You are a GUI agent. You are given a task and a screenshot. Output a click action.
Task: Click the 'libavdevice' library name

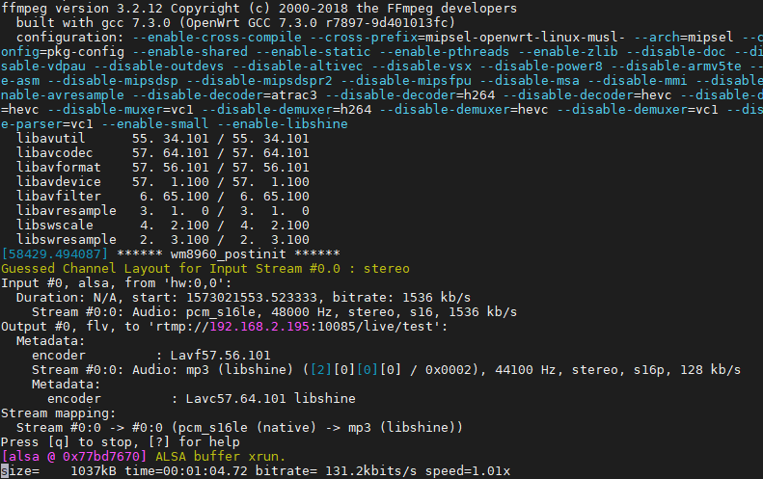pos(59,182)
